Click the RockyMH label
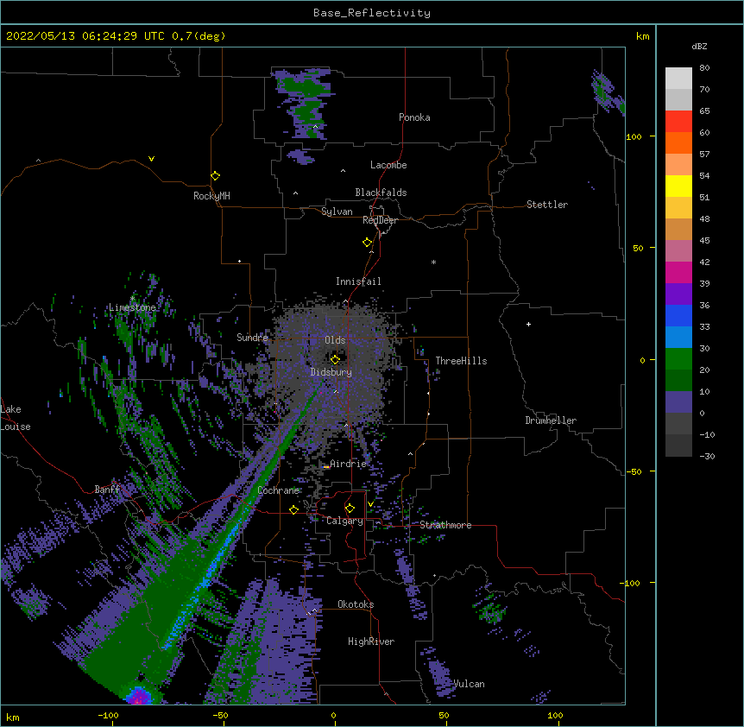This screenshot has width=744, height=727. coord(211,196)
